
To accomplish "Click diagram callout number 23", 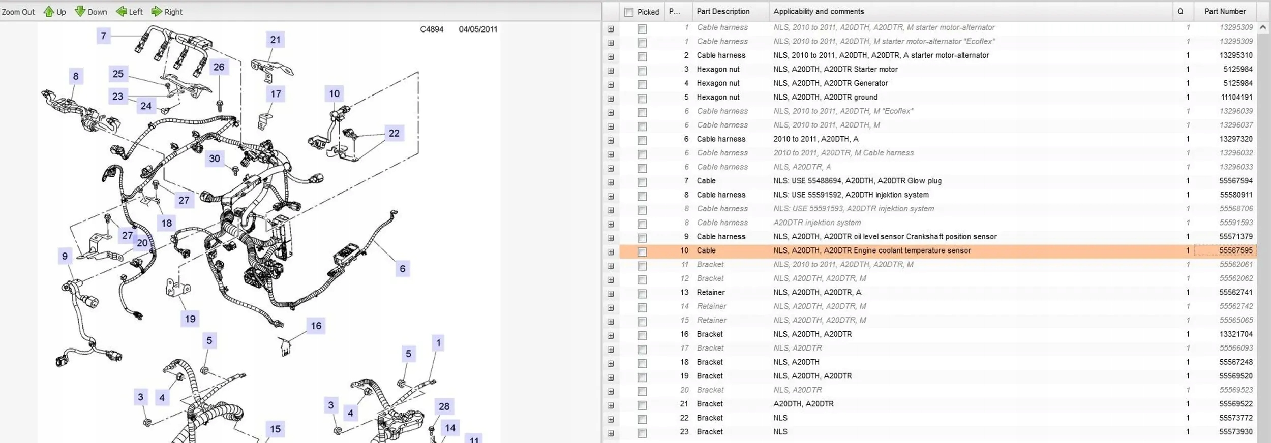I will (x=118, y=96).
